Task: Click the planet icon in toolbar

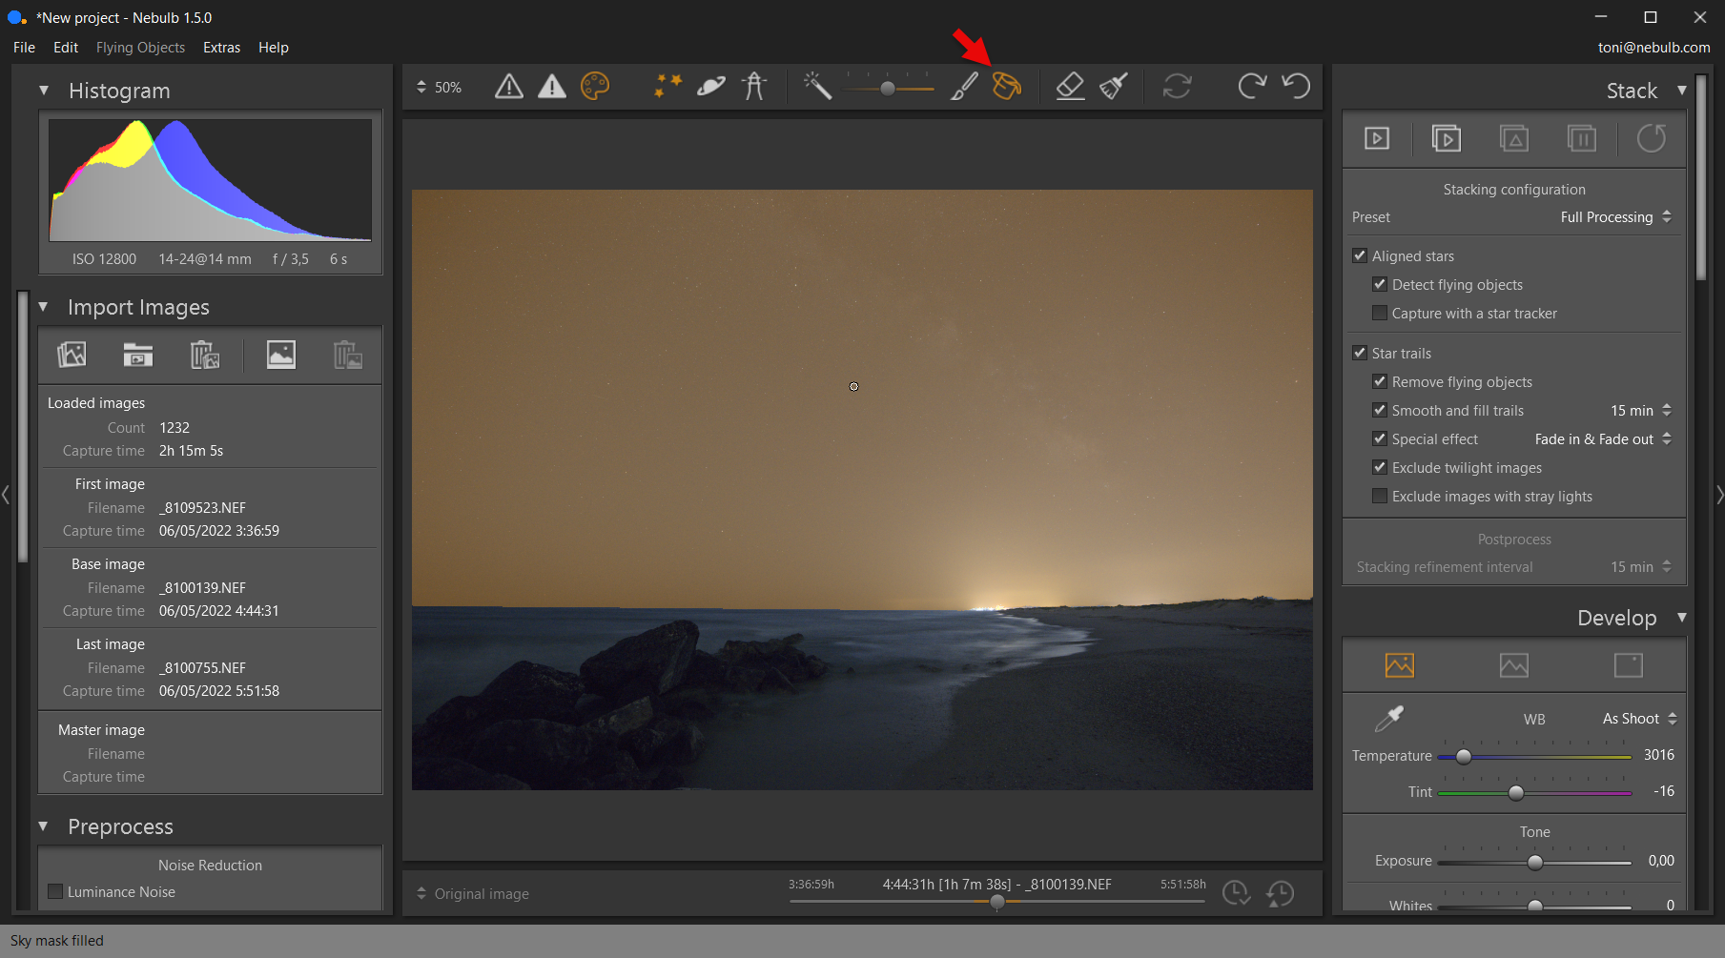Action: click(x=711, y=87)
